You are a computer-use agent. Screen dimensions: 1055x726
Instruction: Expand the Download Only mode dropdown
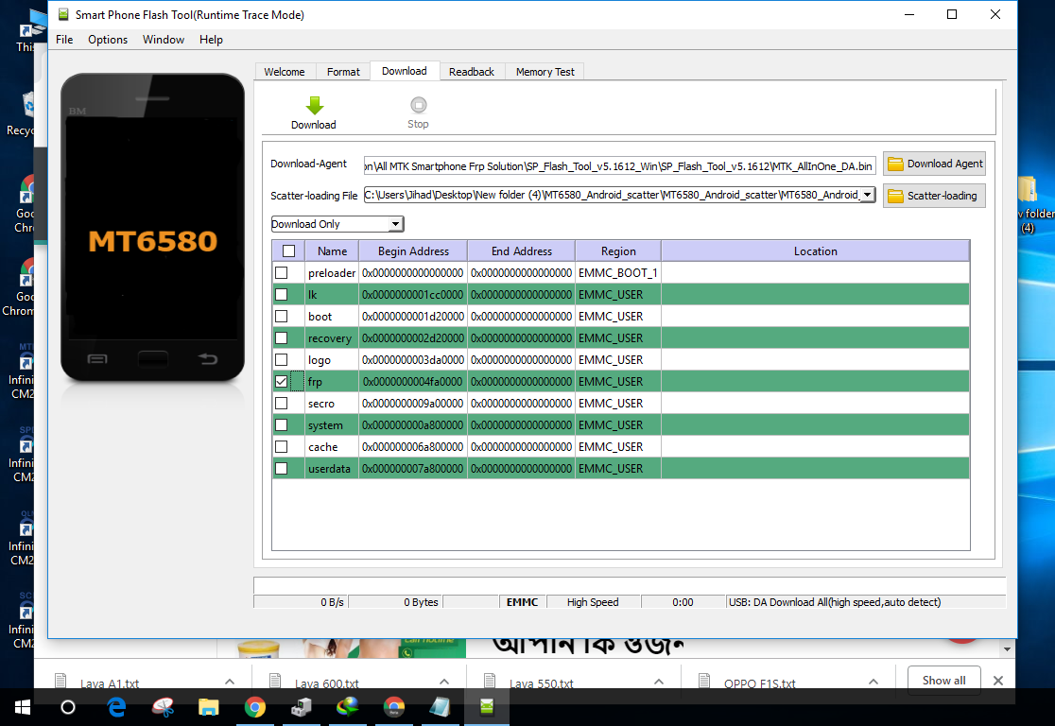pyautogui.click(x=395, y=224)
